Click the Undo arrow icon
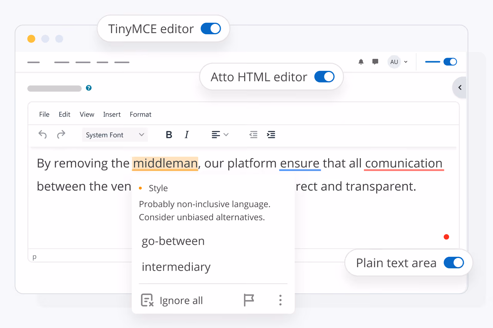The image size is (493, 328). [x=42, y=135]
